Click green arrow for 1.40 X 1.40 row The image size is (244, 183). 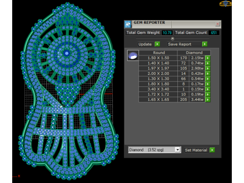207,63
